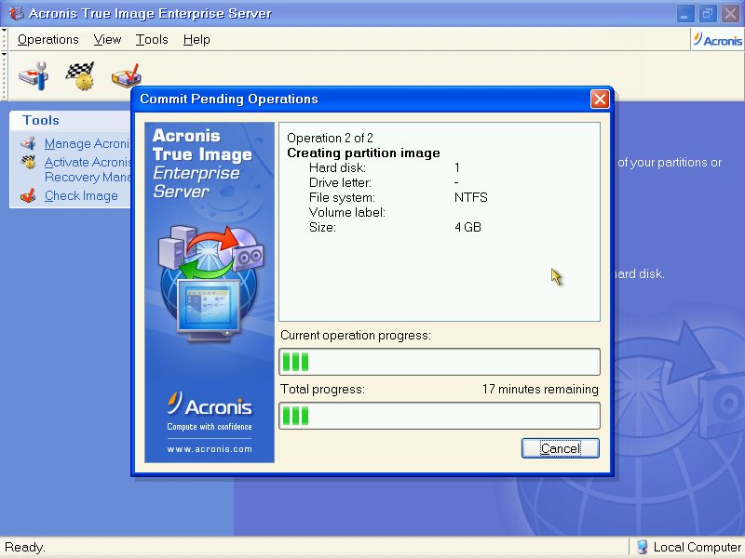
Task: Click the '4 GB' size value
Action: point(468,227)
